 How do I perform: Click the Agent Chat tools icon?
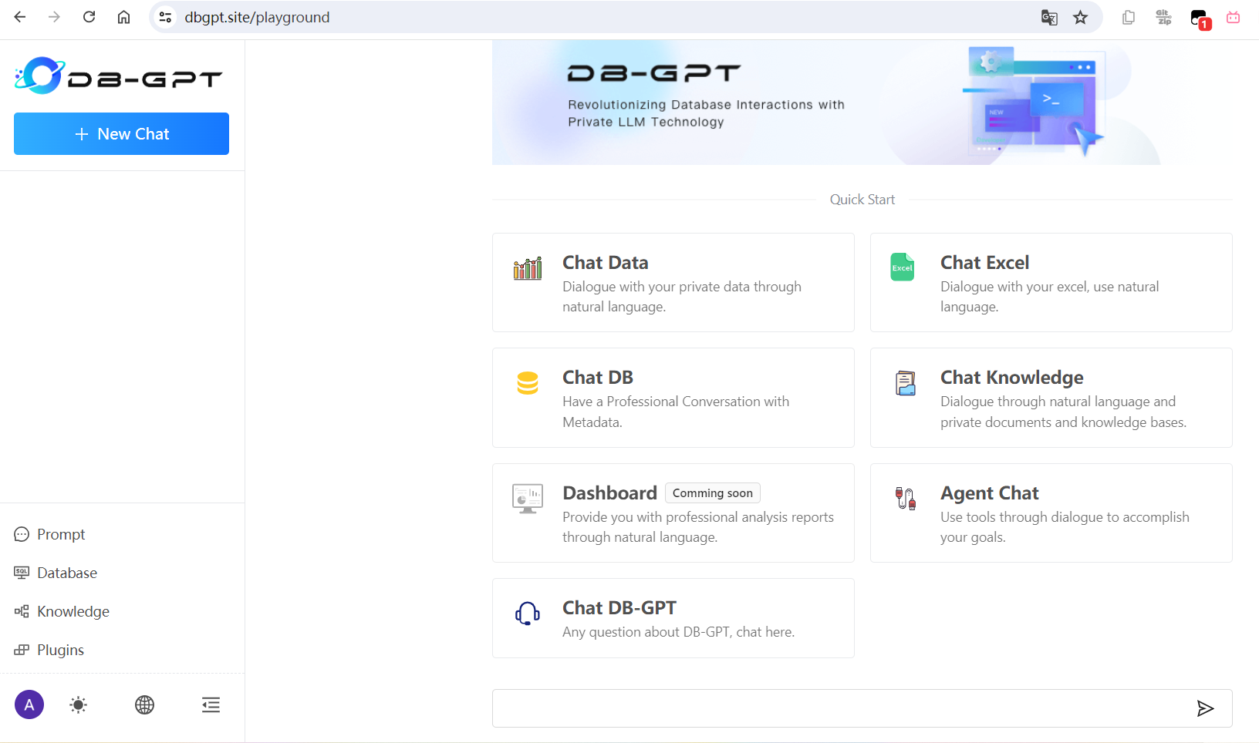coord(906,499)
